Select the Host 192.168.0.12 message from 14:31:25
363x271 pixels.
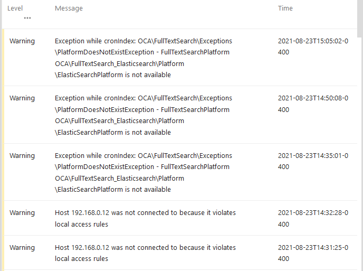(145, 253)
